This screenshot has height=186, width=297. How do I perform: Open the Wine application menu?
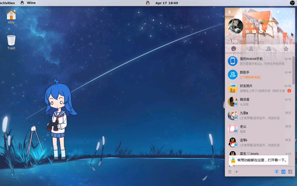(x=28, y=3)
